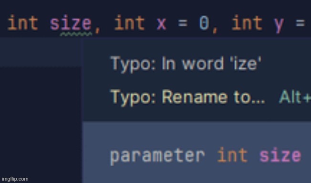The image size is (311, 183).
Task: Click the 'size' parameter name in code
Action: click(x=71, y=23)
